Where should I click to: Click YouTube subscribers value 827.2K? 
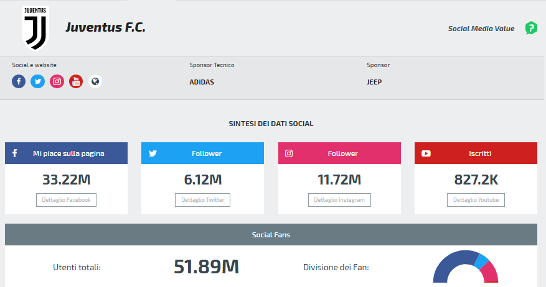pos(476,180)
